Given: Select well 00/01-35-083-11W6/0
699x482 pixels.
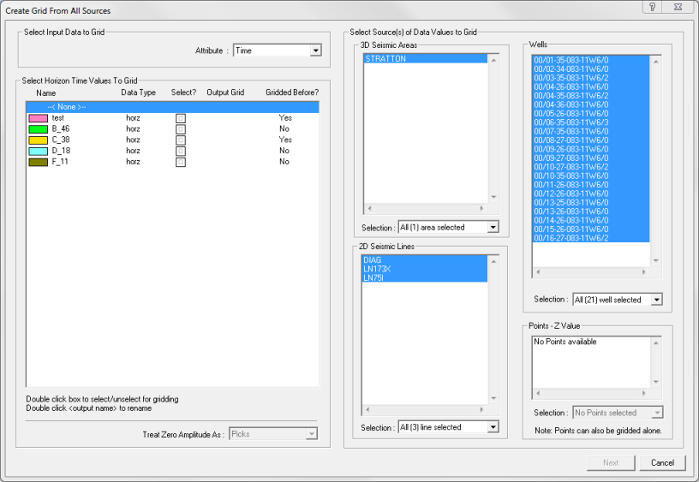Looking at the screenshot, I should click(591, 60).
